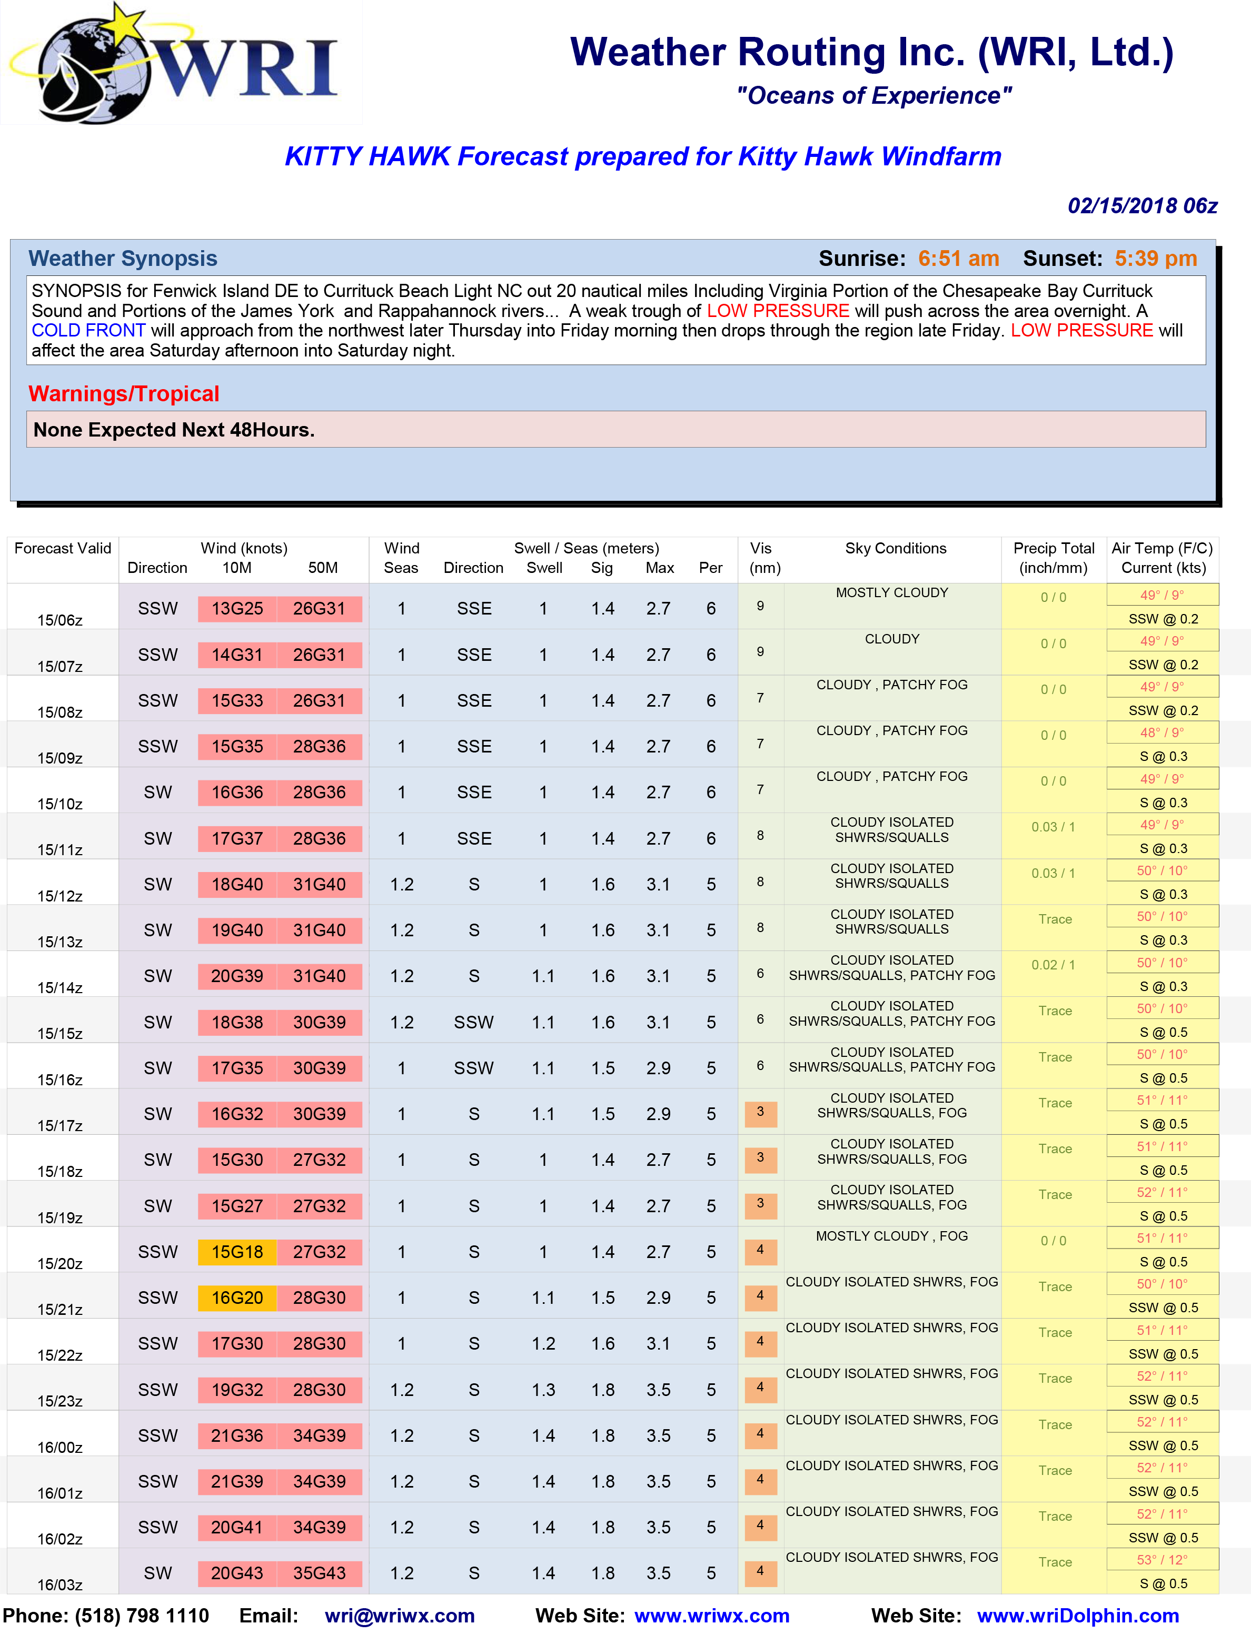Viewport: 1251px width, 1634px height.
Task: Click MOSTLY CLOUDY , FOG sky condition
Action: (x=892, y=1236)
